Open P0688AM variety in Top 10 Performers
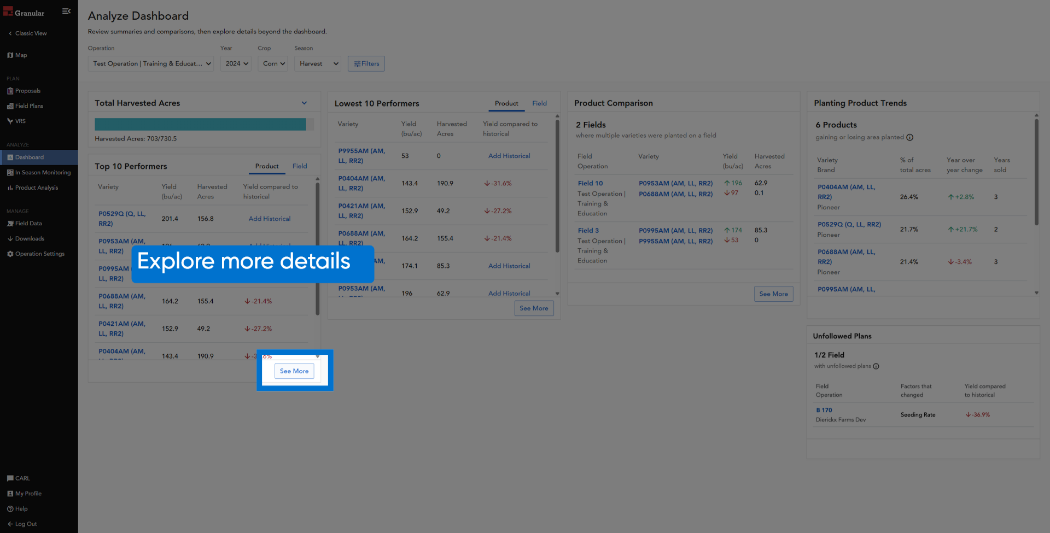The width and height of the screenshot is (1050, 533). pyautogui.click(x=122, y=302)
